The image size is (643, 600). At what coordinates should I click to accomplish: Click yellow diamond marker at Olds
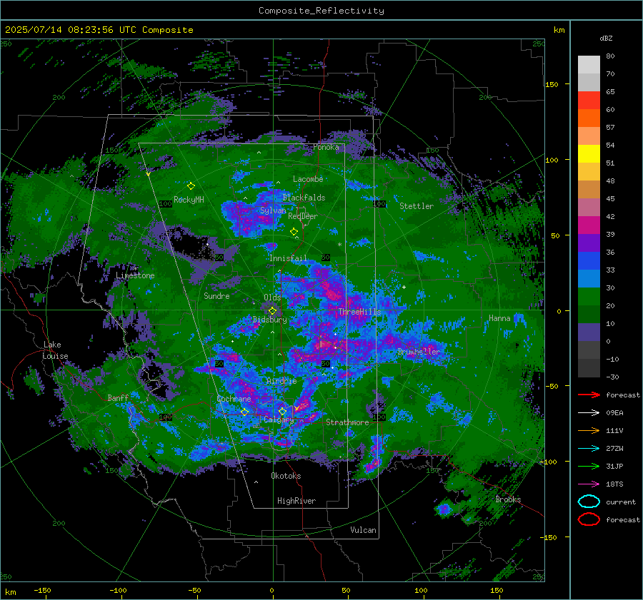[272, 311]
